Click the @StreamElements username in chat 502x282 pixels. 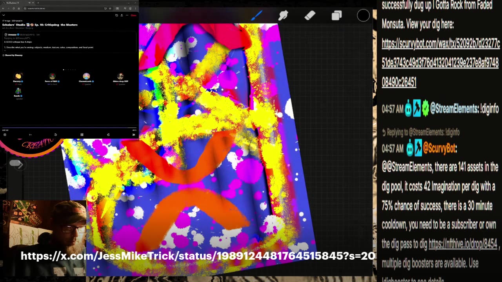coord(455,108)
